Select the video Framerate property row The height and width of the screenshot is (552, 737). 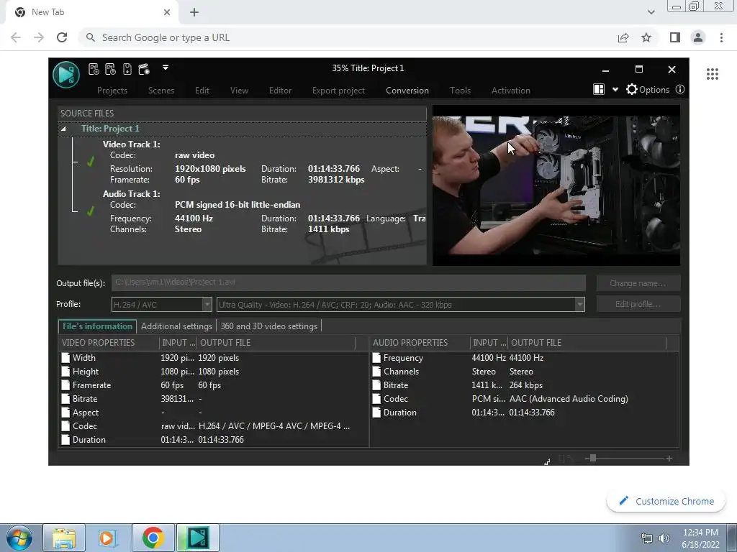(x=213, y=385)
